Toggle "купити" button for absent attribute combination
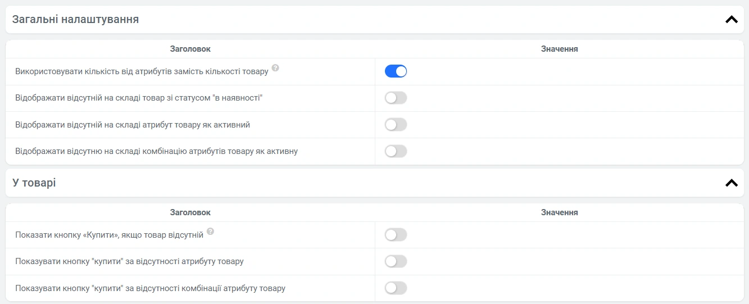749x304 pixels. tap(396, 288)
